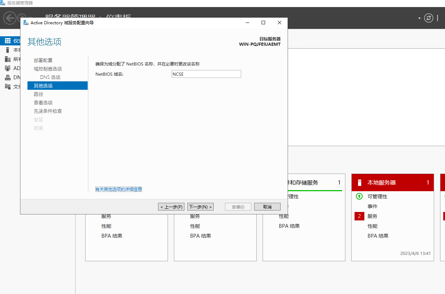The width and height of the screenshot is (445, 294).
Task: Click the back arrow in Server Manager header
Action: pos(10,18)
